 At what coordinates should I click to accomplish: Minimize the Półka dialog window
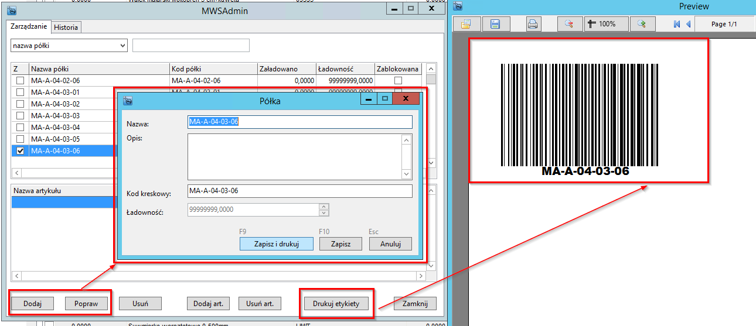coord(369,99)
